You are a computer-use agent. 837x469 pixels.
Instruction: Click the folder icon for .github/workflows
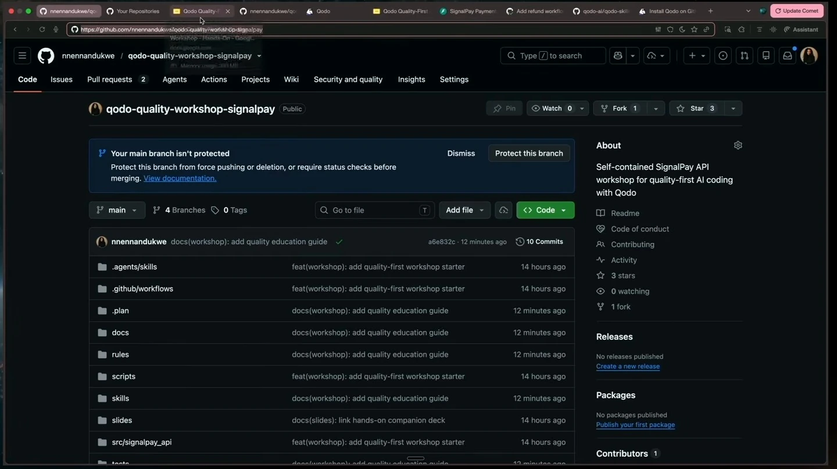[102, 289]
